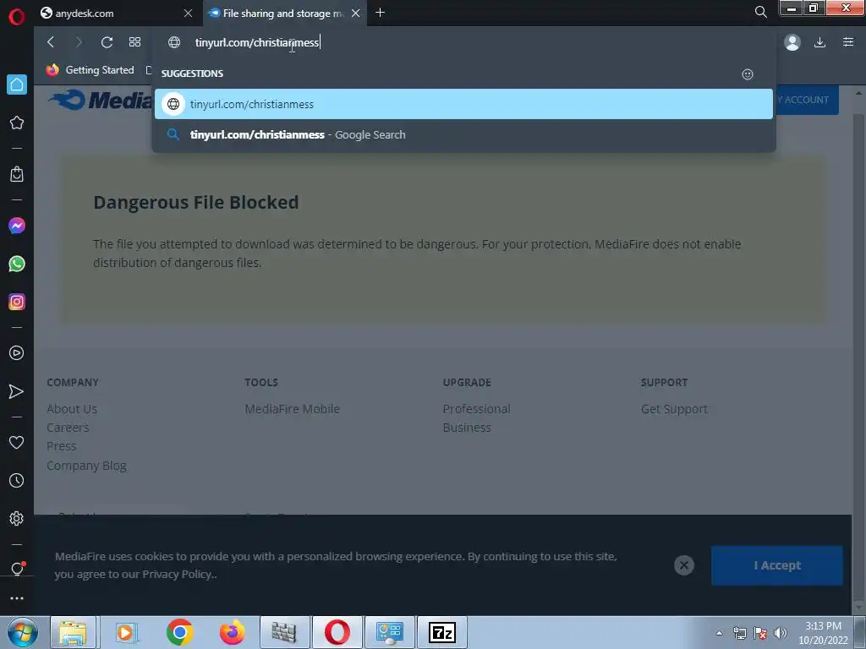Open Windows Explorer from taskbar

(x=73, y=632)
